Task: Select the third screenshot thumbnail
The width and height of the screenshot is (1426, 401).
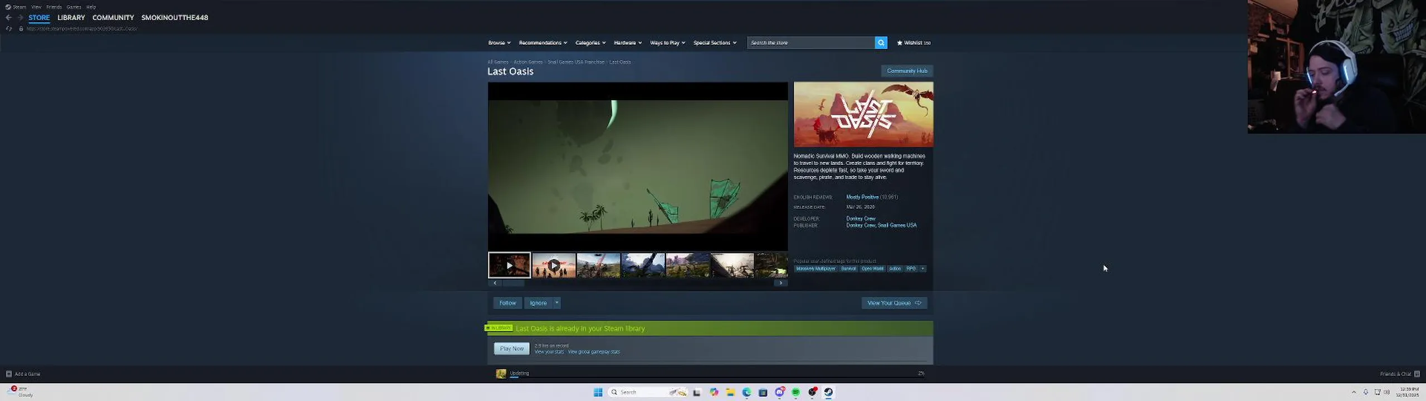Action: click(x=598, y=265)
